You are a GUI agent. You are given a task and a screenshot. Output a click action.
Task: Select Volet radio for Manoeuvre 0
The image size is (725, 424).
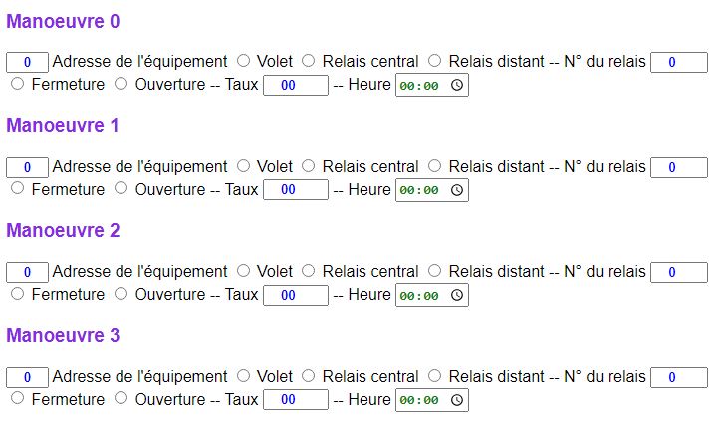point(244,61)
